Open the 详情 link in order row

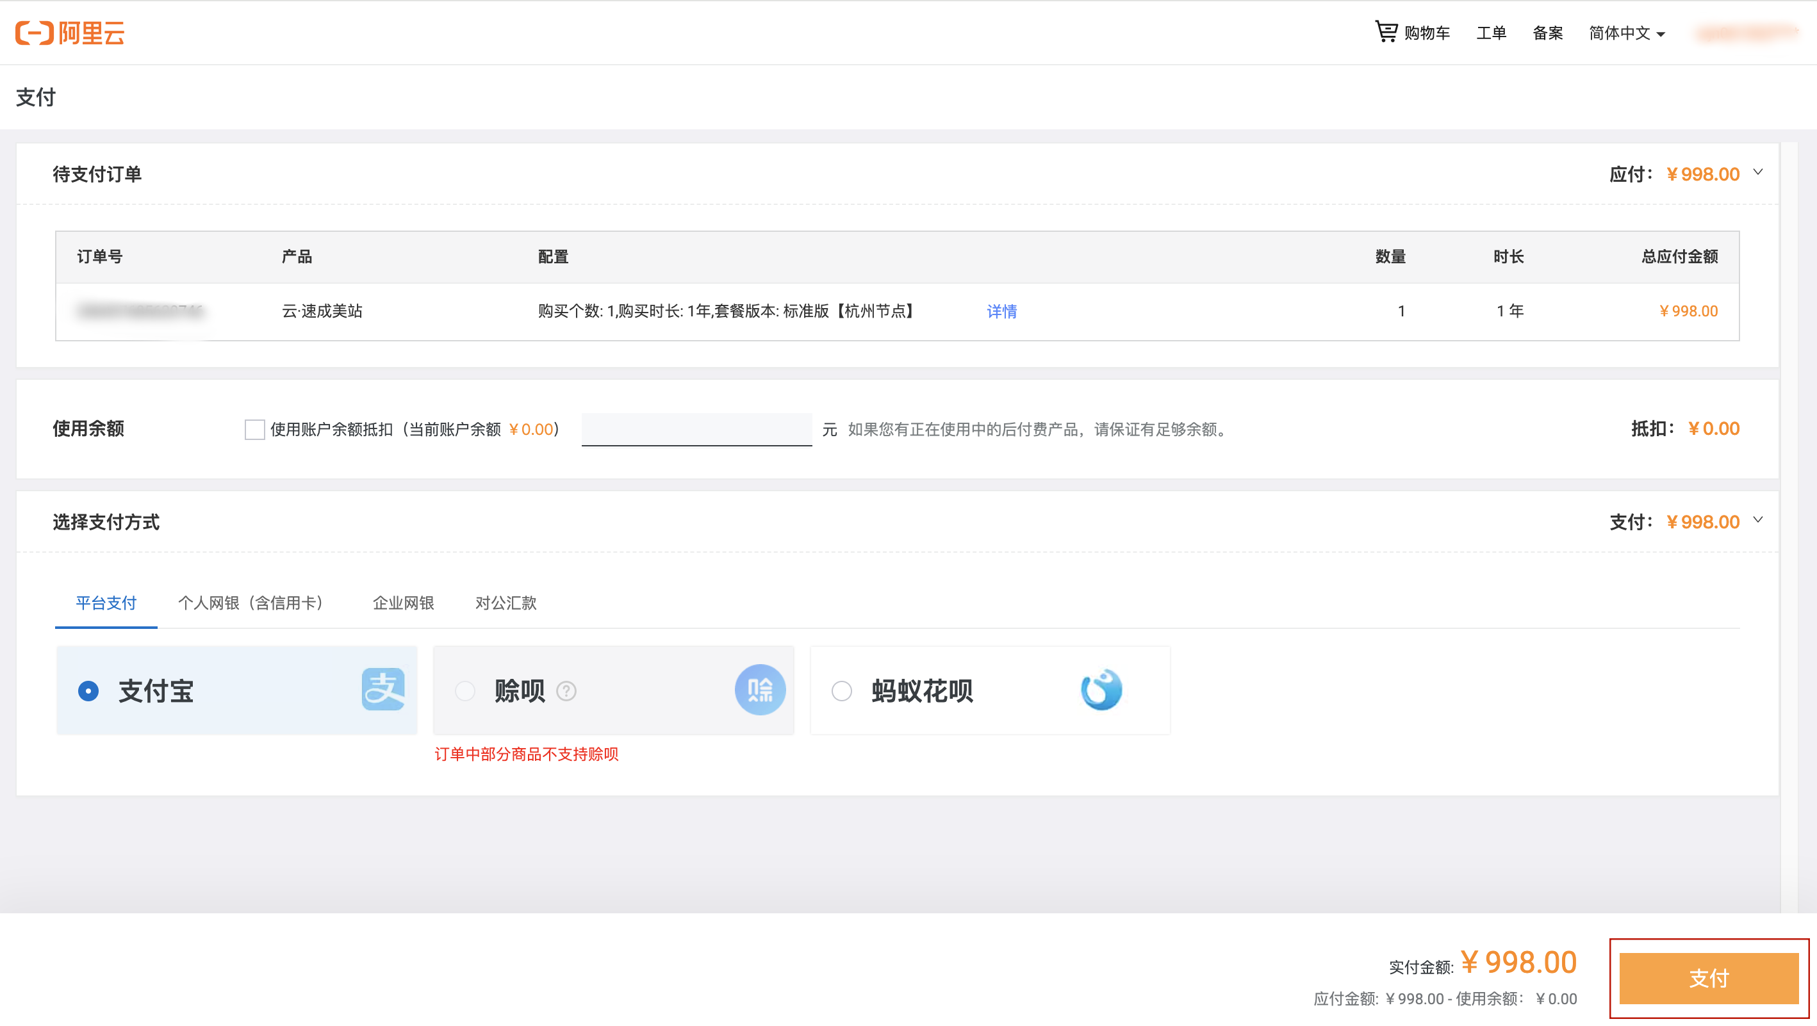tap(1001, 311)
